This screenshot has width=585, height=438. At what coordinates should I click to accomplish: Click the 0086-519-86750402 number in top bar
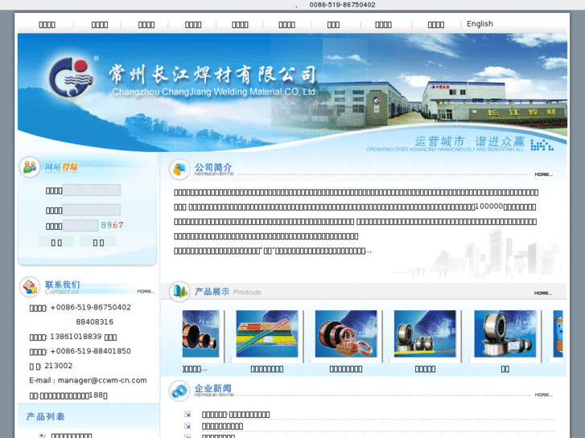tap(342, 5)
